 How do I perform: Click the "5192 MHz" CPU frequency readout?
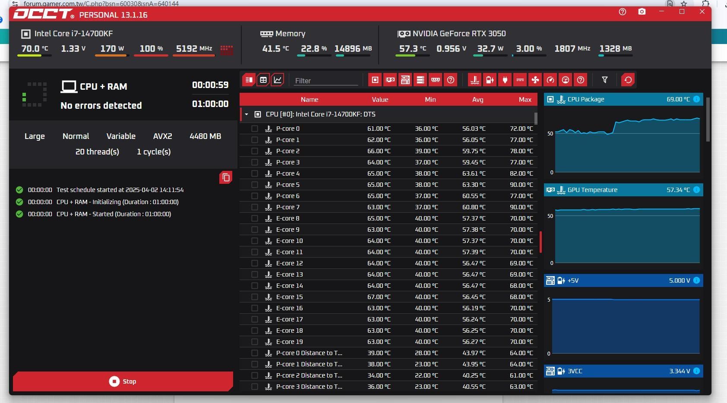[194, 49]
